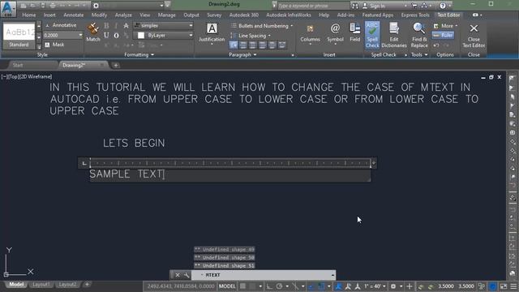The width and height of the screenshot is (519, 292).
Task: Open the Express Tools ribbon tab
Action: point(415,15)
